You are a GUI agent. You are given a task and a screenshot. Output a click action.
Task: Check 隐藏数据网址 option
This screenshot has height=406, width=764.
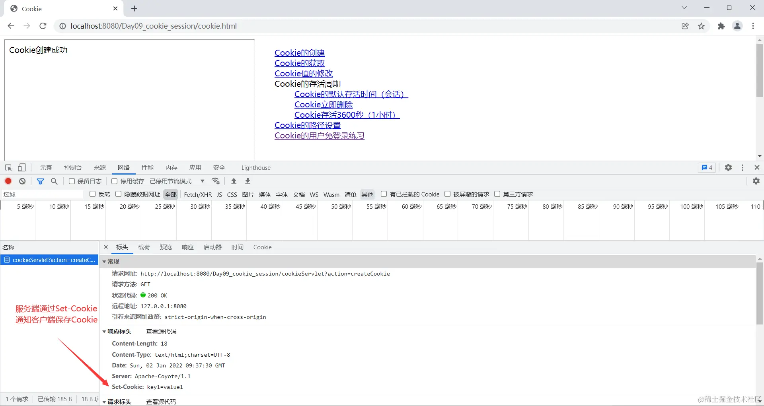pyautogui.click(x=118, y=194)
